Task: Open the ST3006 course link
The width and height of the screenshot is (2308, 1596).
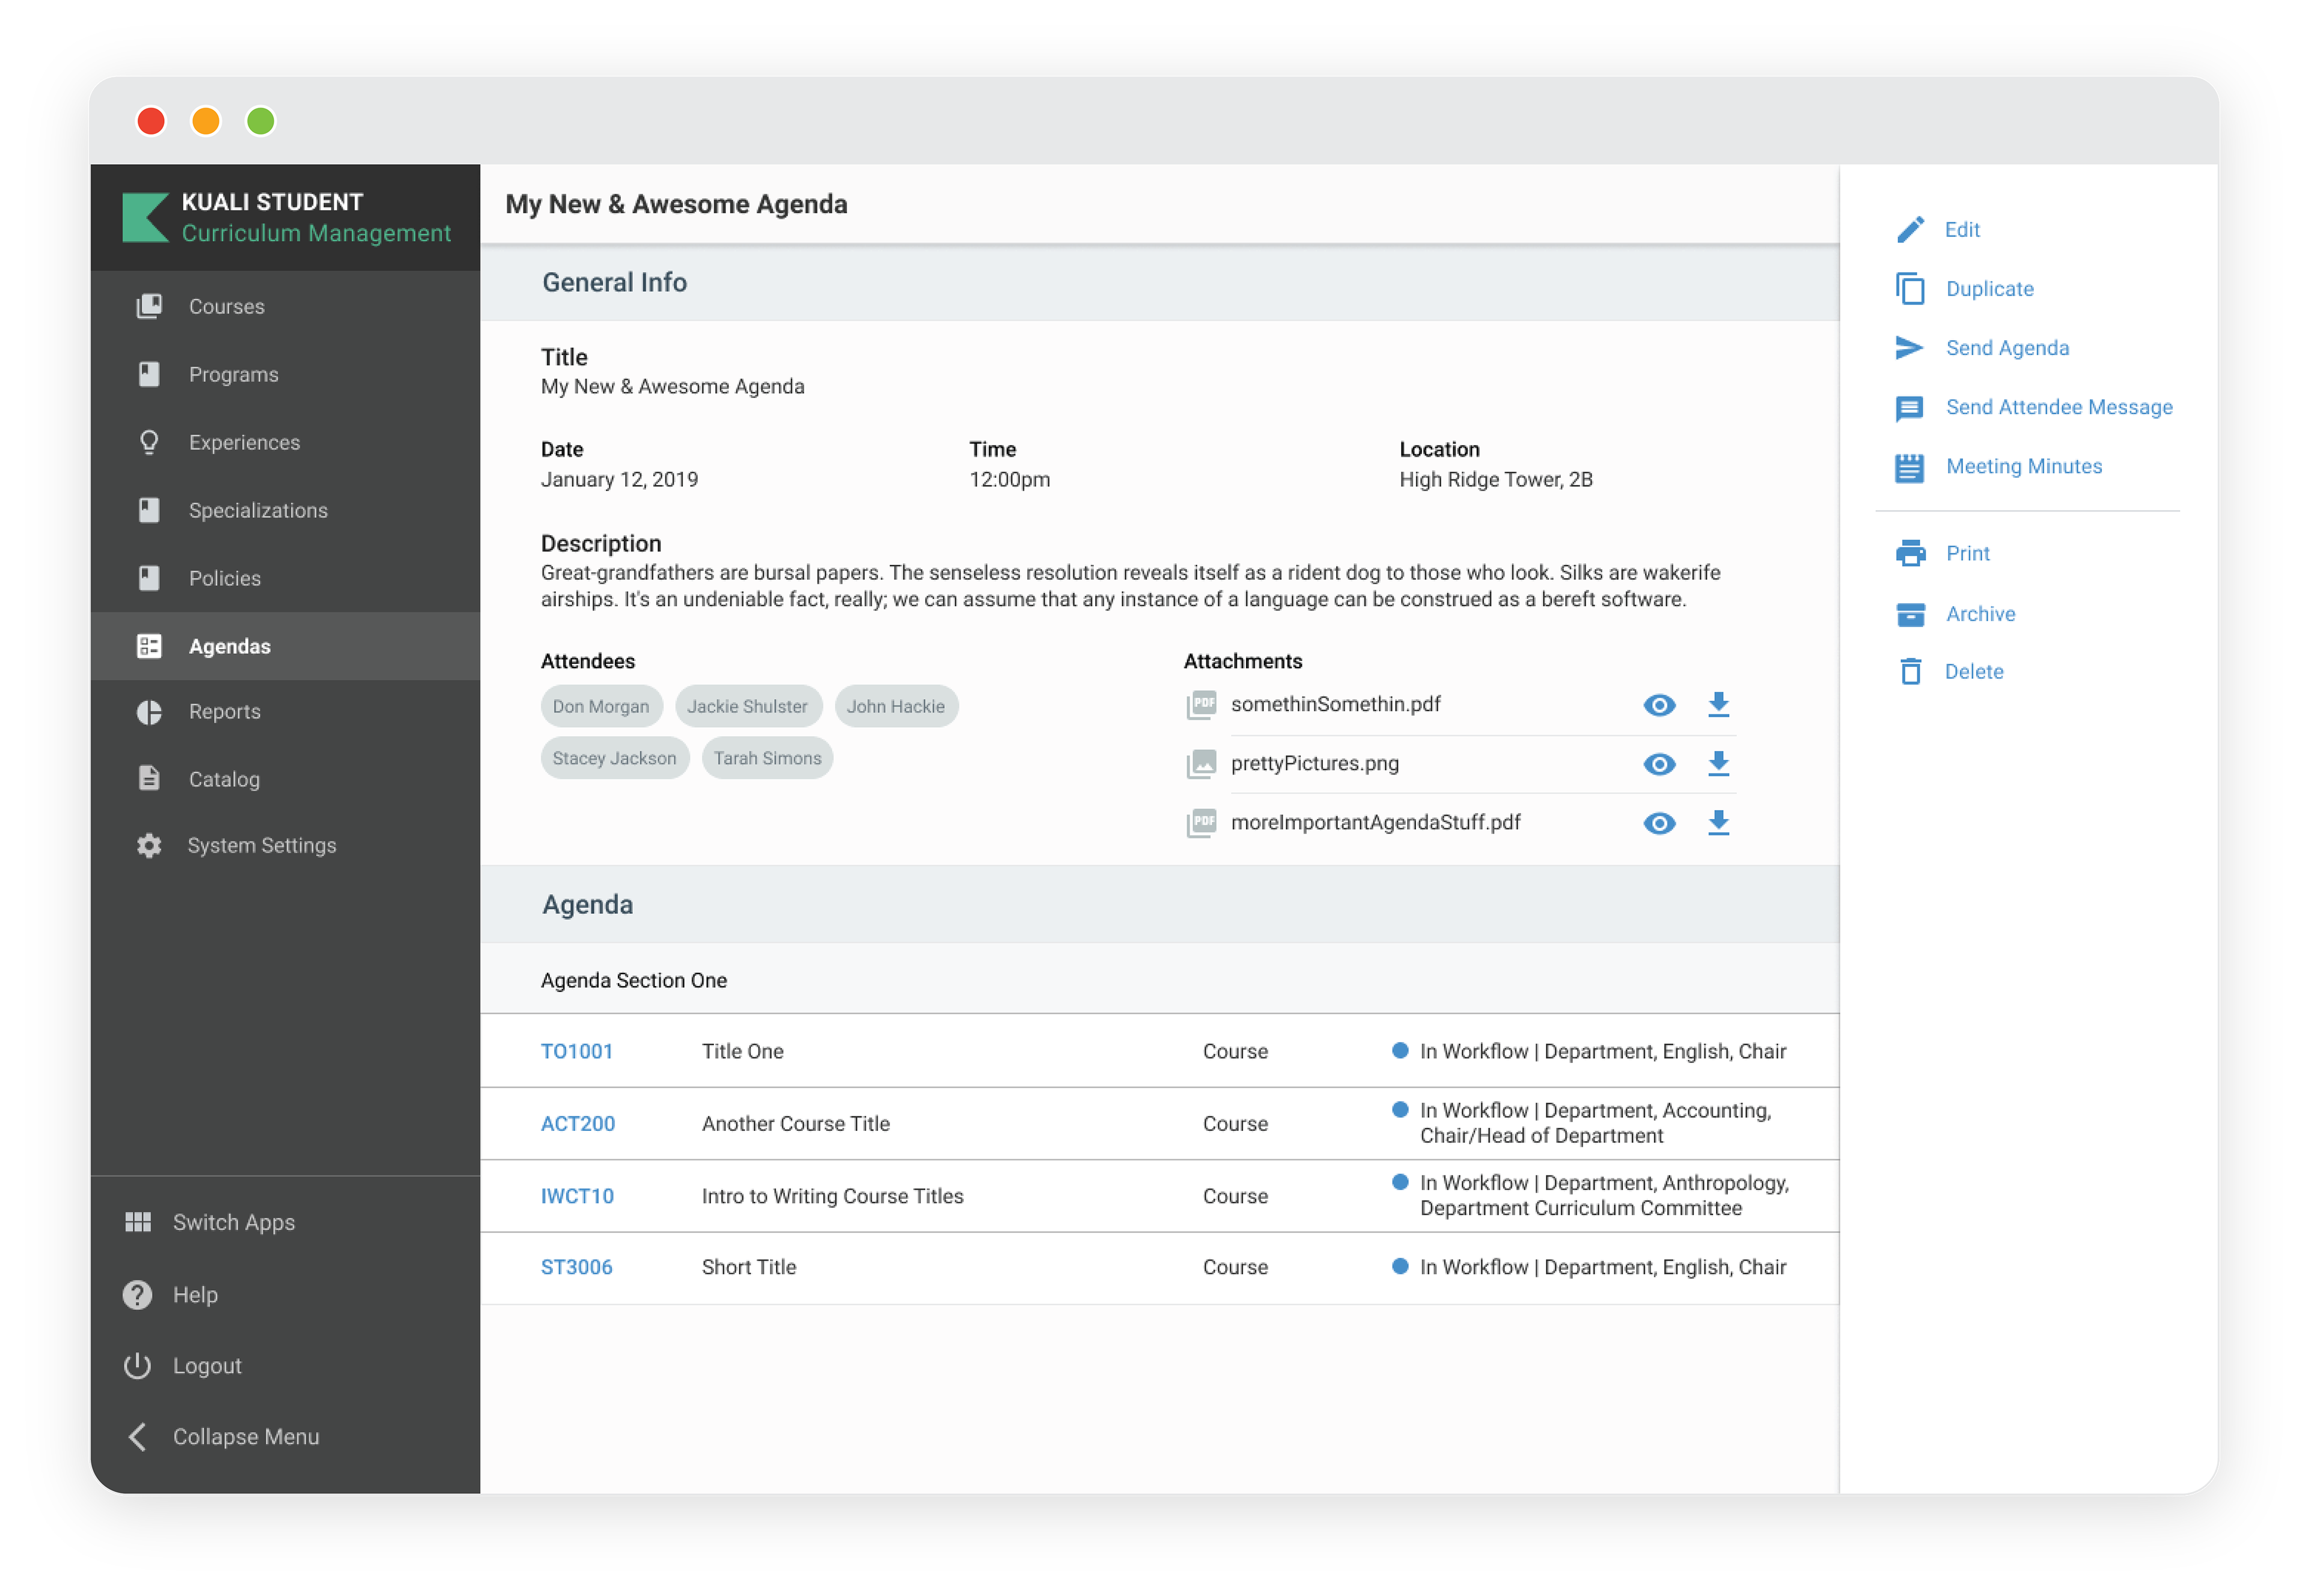Action: [577, 1267]
